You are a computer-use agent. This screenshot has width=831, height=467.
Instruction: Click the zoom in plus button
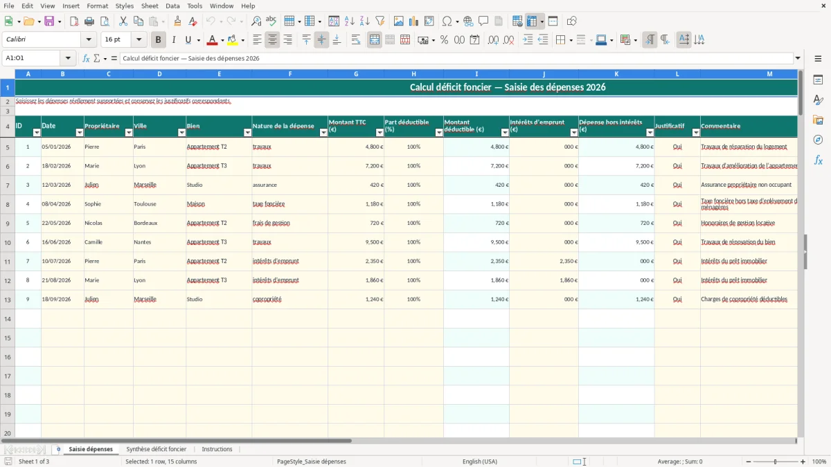[x=803, y=461]
